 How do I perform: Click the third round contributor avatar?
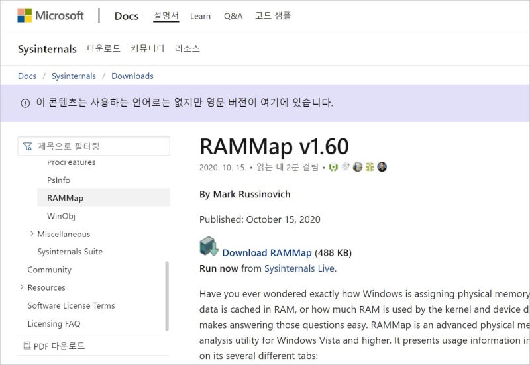point(358,167)
